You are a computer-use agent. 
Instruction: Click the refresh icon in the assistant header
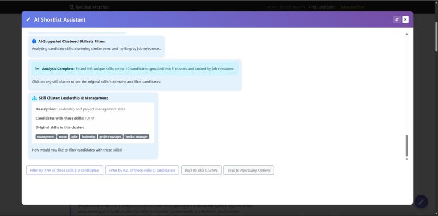tap(397, 19)
